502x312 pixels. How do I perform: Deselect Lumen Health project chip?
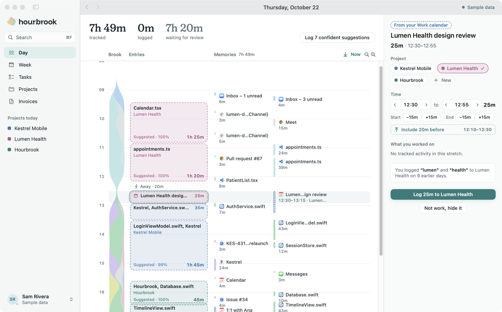pyautogui.click(x=463, y=68)
